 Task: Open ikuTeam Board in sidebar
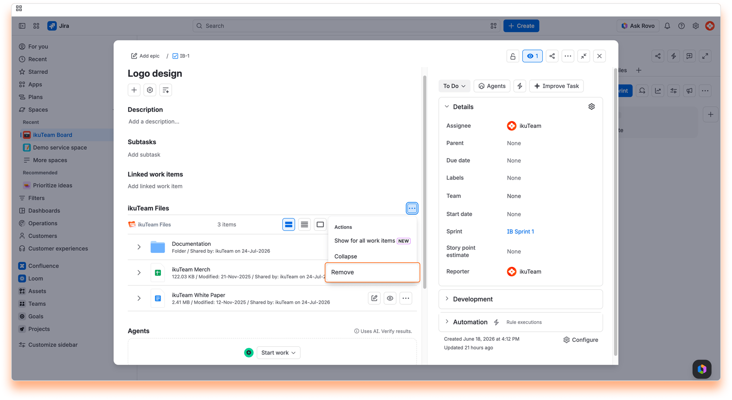click(x=52, y=135)
